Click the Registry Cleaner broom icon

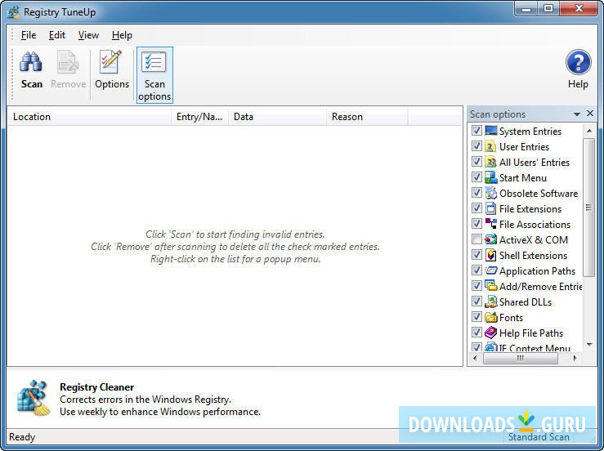coord(34,398)
